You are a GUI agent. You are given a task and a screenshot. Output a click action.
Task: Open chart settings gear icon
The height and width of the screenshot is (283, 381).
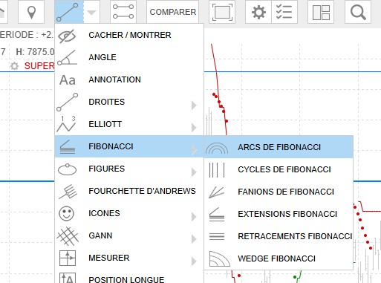coord(258,12)
